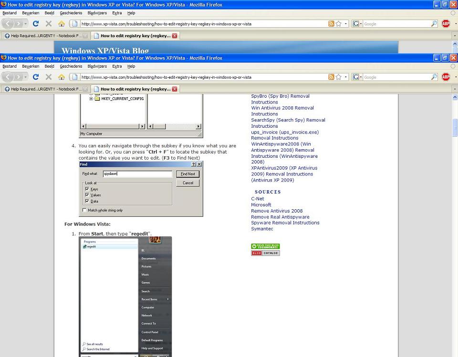The height and width of the screenshot is (357, 458).
Task: Go Home in foreground Firefox window
Action: (62, 77)
